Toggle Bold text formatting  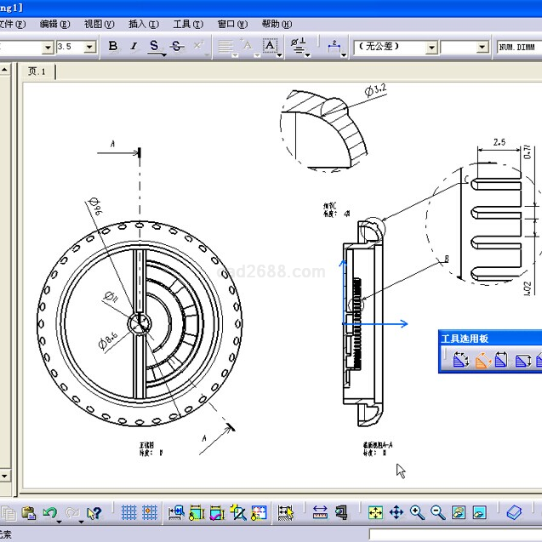coord(113,47)
